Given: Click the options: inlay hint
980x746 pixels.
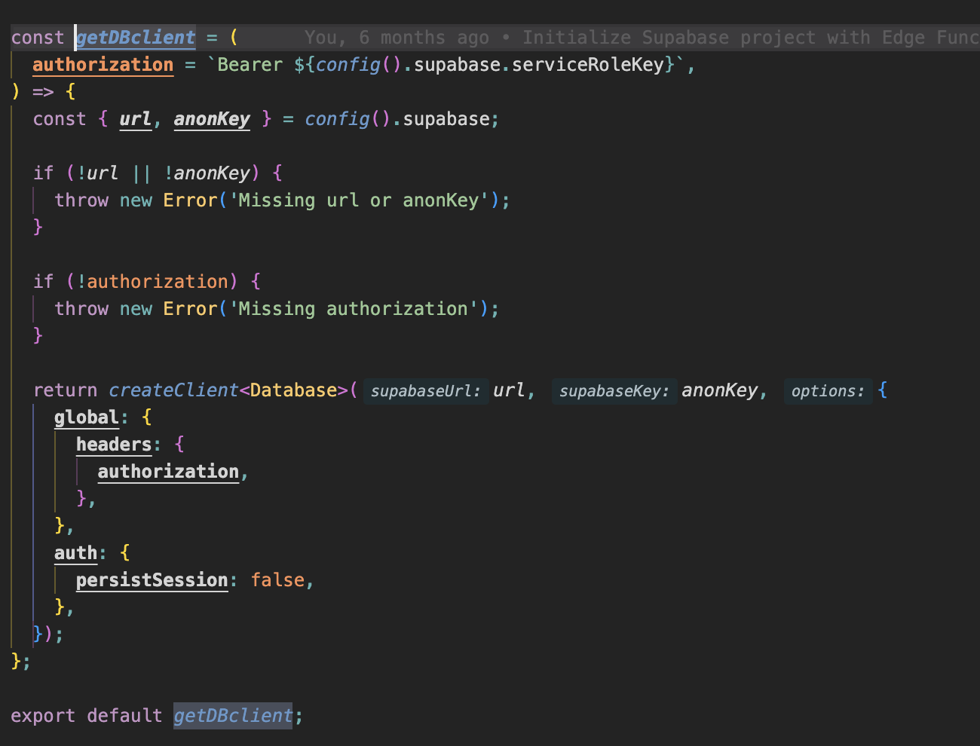Looking at the screenshot, I should pos(828,391).
